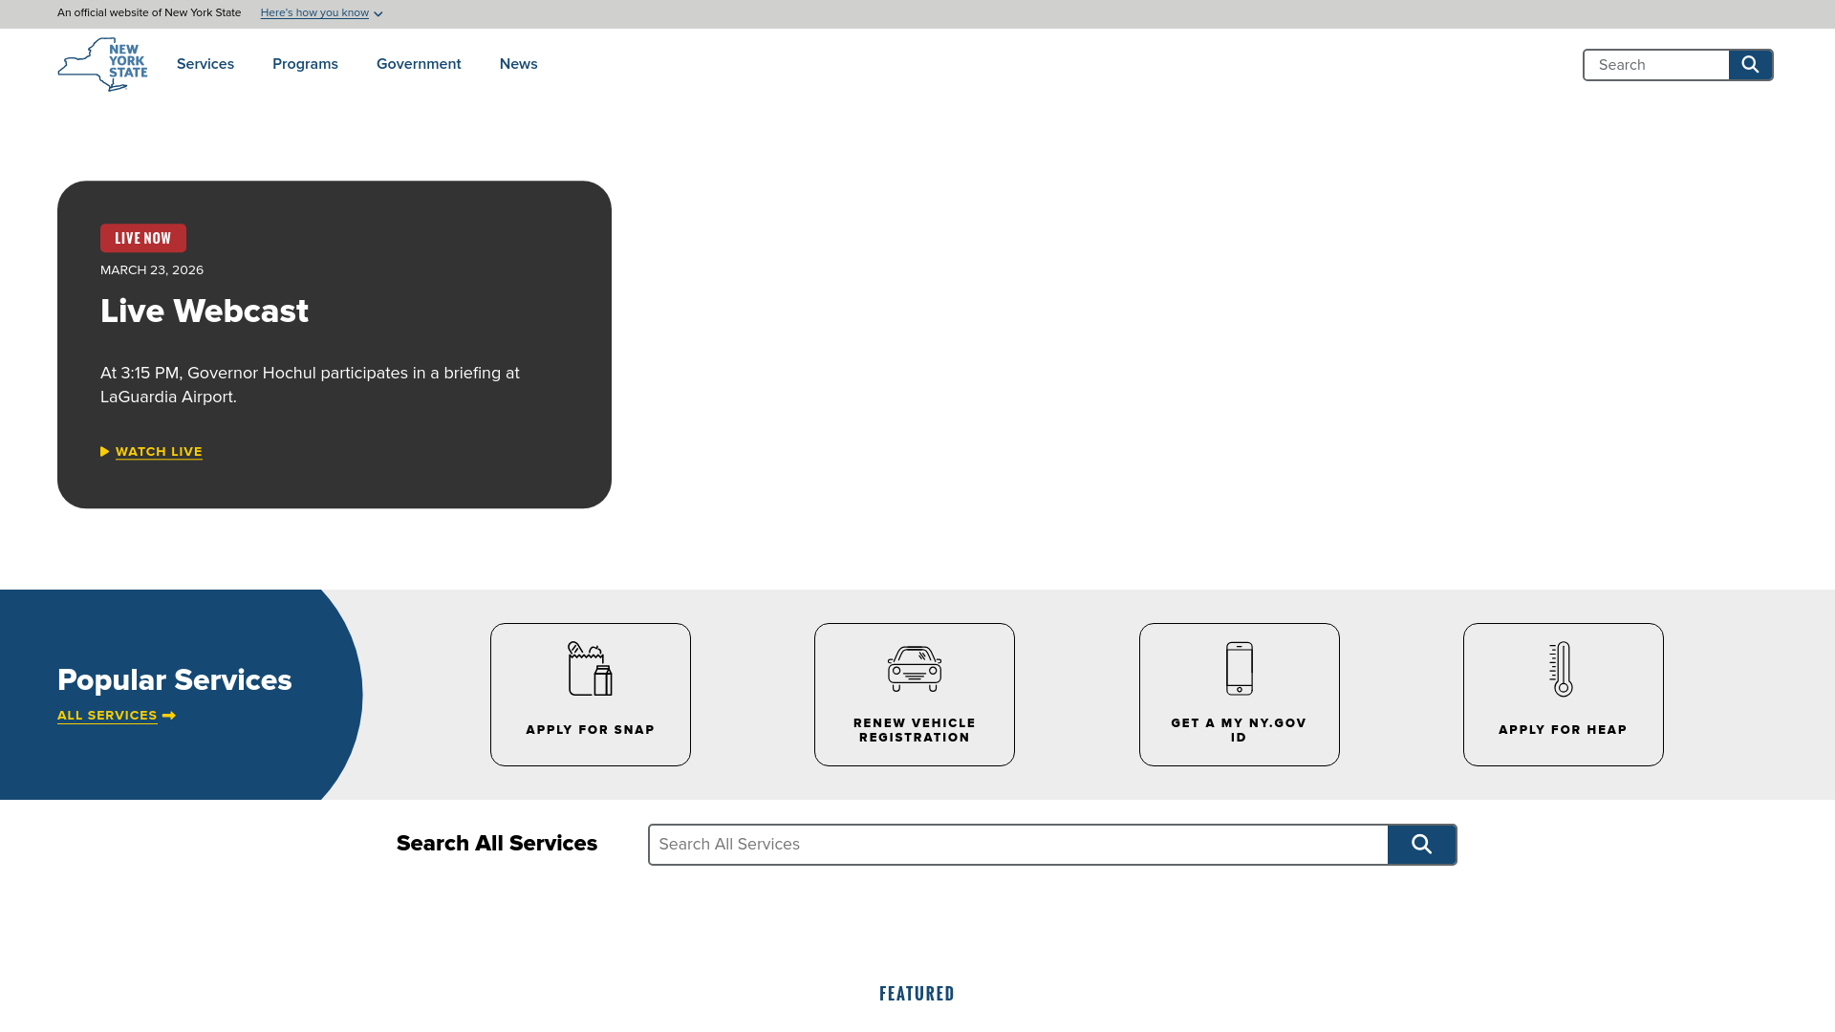The width and height of the screenshot is (1835, 1032).
Task: Open the Services menu
Action: tap(205, 64)
